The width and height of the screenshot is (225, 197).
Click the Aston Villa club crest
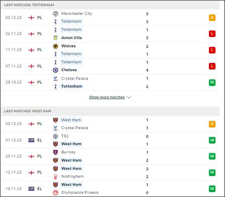coord(55,38)
